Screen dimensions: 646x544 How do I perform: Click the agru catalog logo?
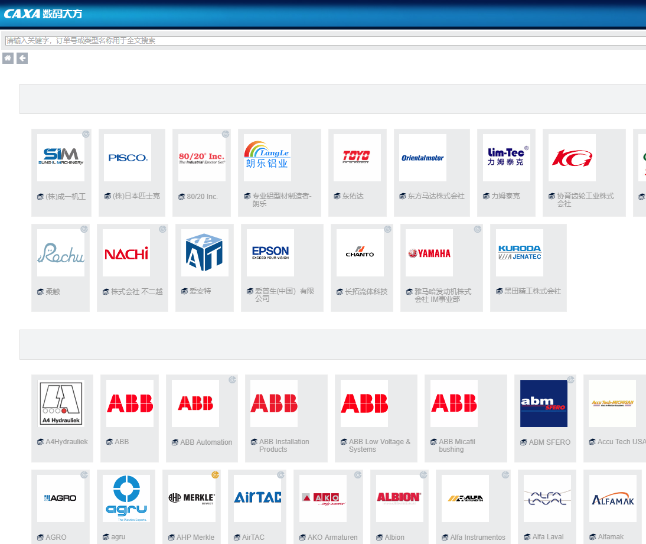tap(126, 499)
